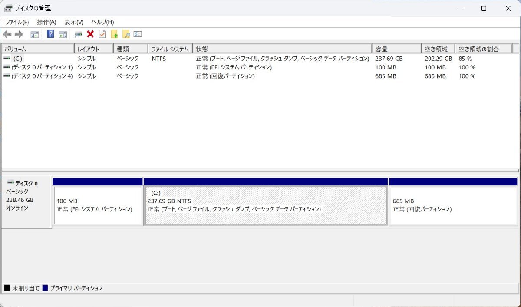Click 正常 (EFI システム パーティション) status in list

234,67
